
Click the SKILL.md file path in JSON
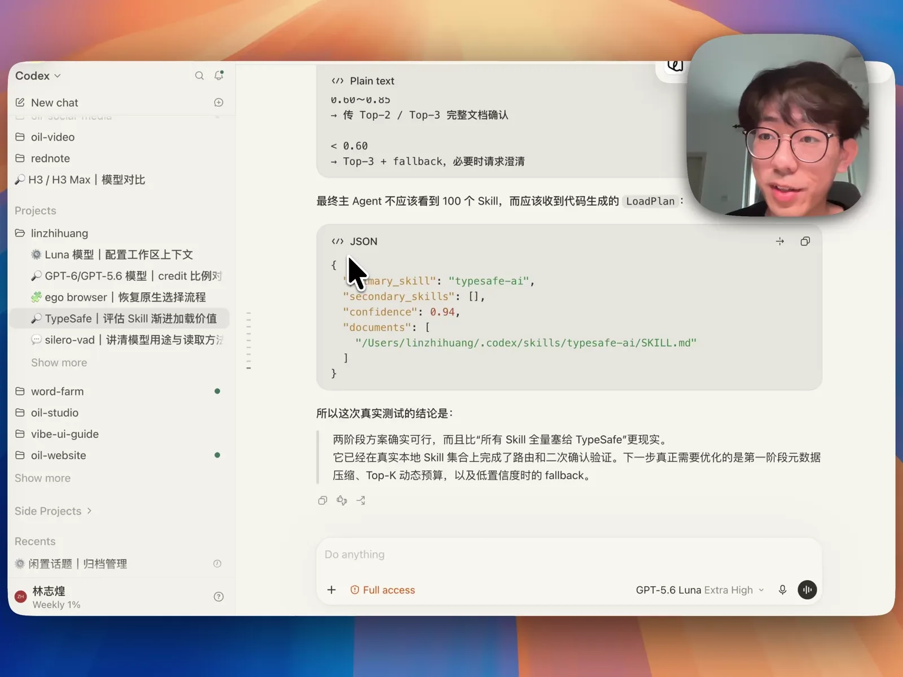(x=525, y=343)
